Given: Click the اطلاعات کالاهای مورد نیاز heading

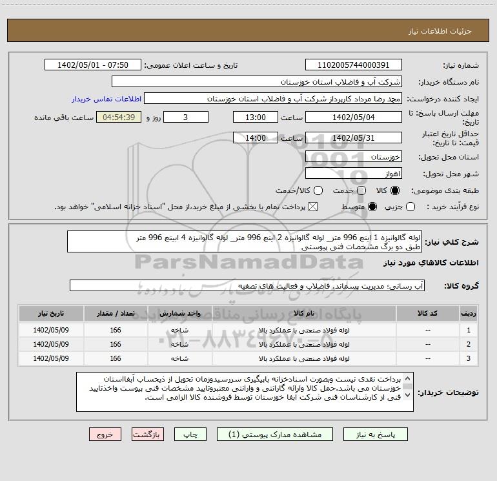Looking at the screenshot, I should coord(431,263).
